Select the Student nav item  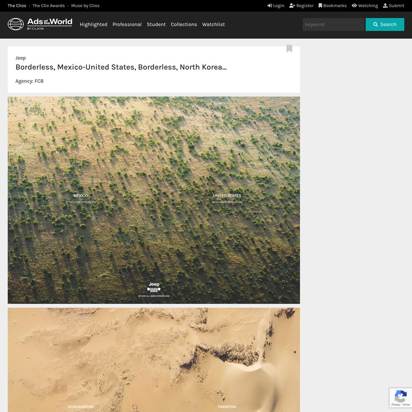(156, 24)
